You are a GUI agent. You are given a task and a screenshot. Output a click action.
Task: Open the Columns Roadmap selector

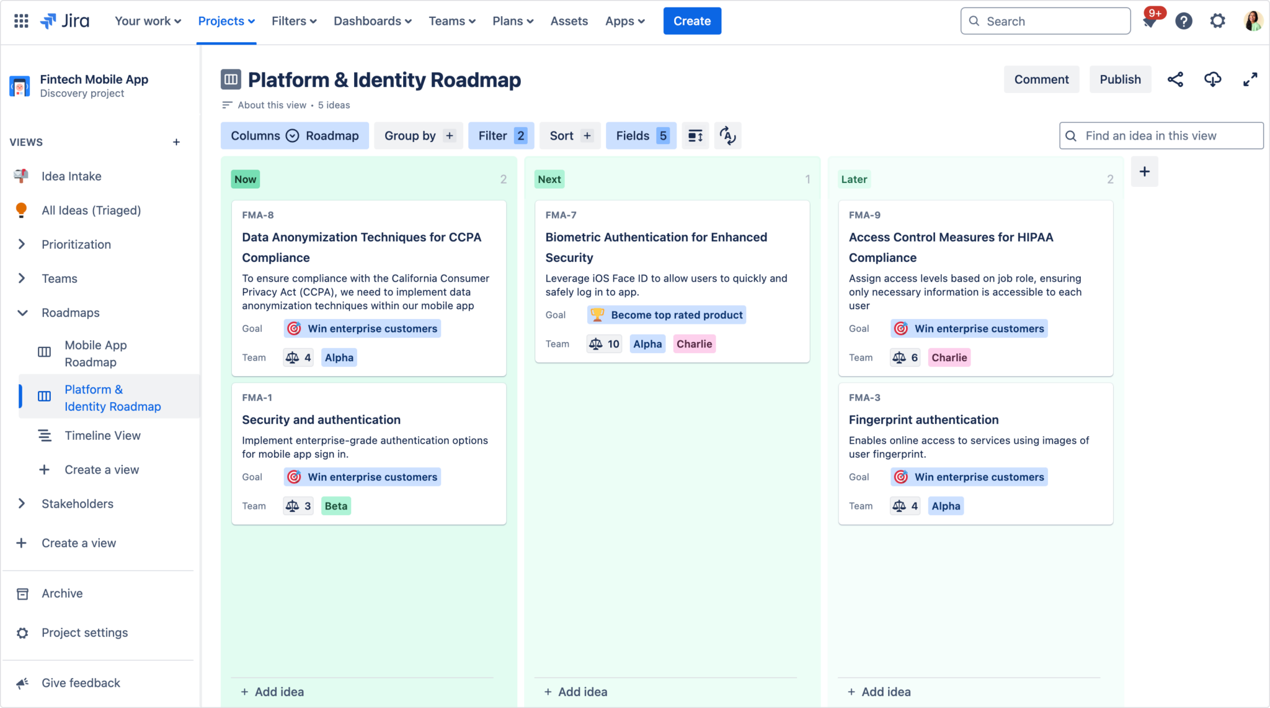(x=295, y=135)
